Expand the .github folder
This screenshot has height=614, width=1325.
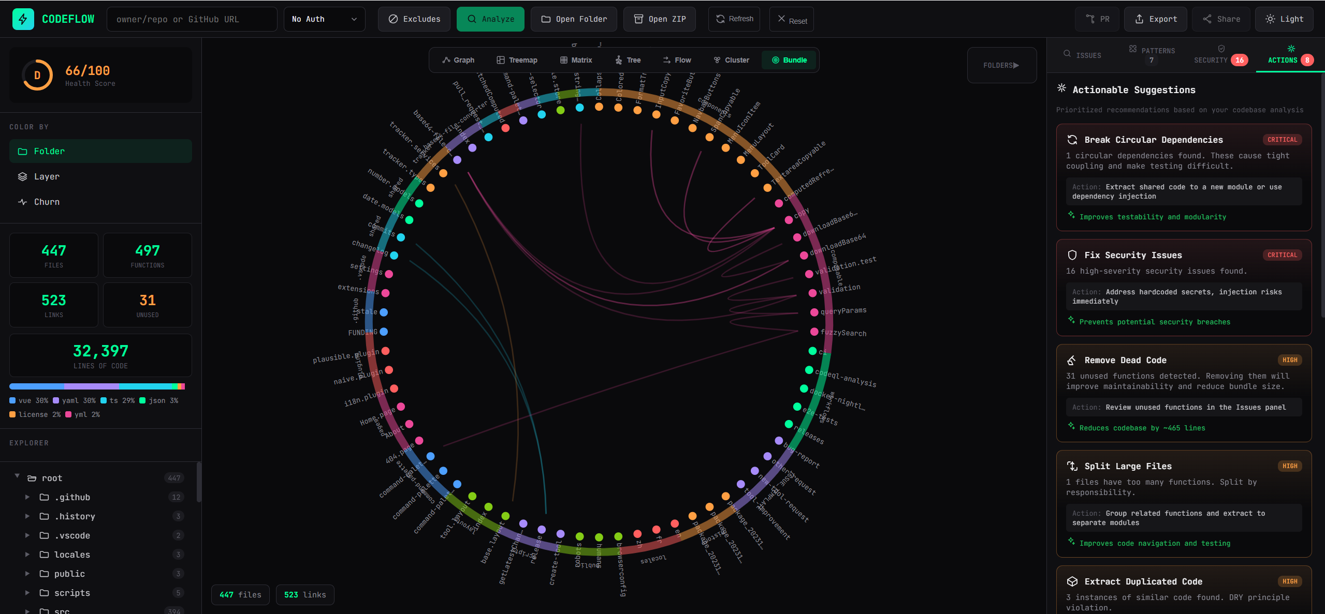tap(27, 497)
